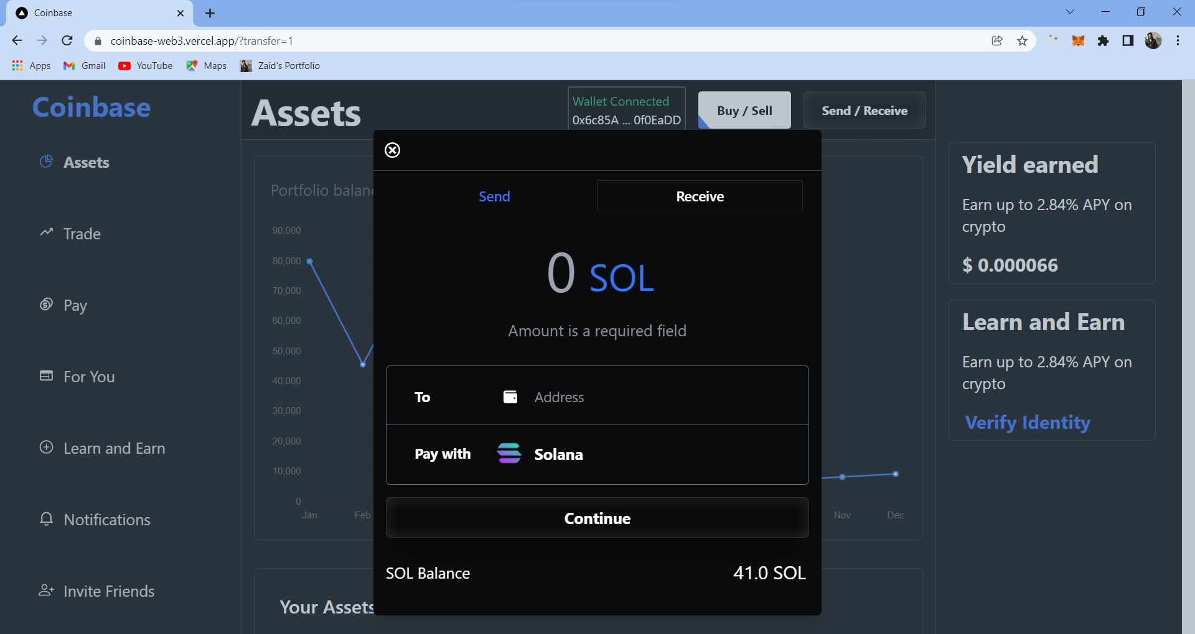Switch to the Receive tab
Screen dimensions: 1195x634
(x=700, y=196)
